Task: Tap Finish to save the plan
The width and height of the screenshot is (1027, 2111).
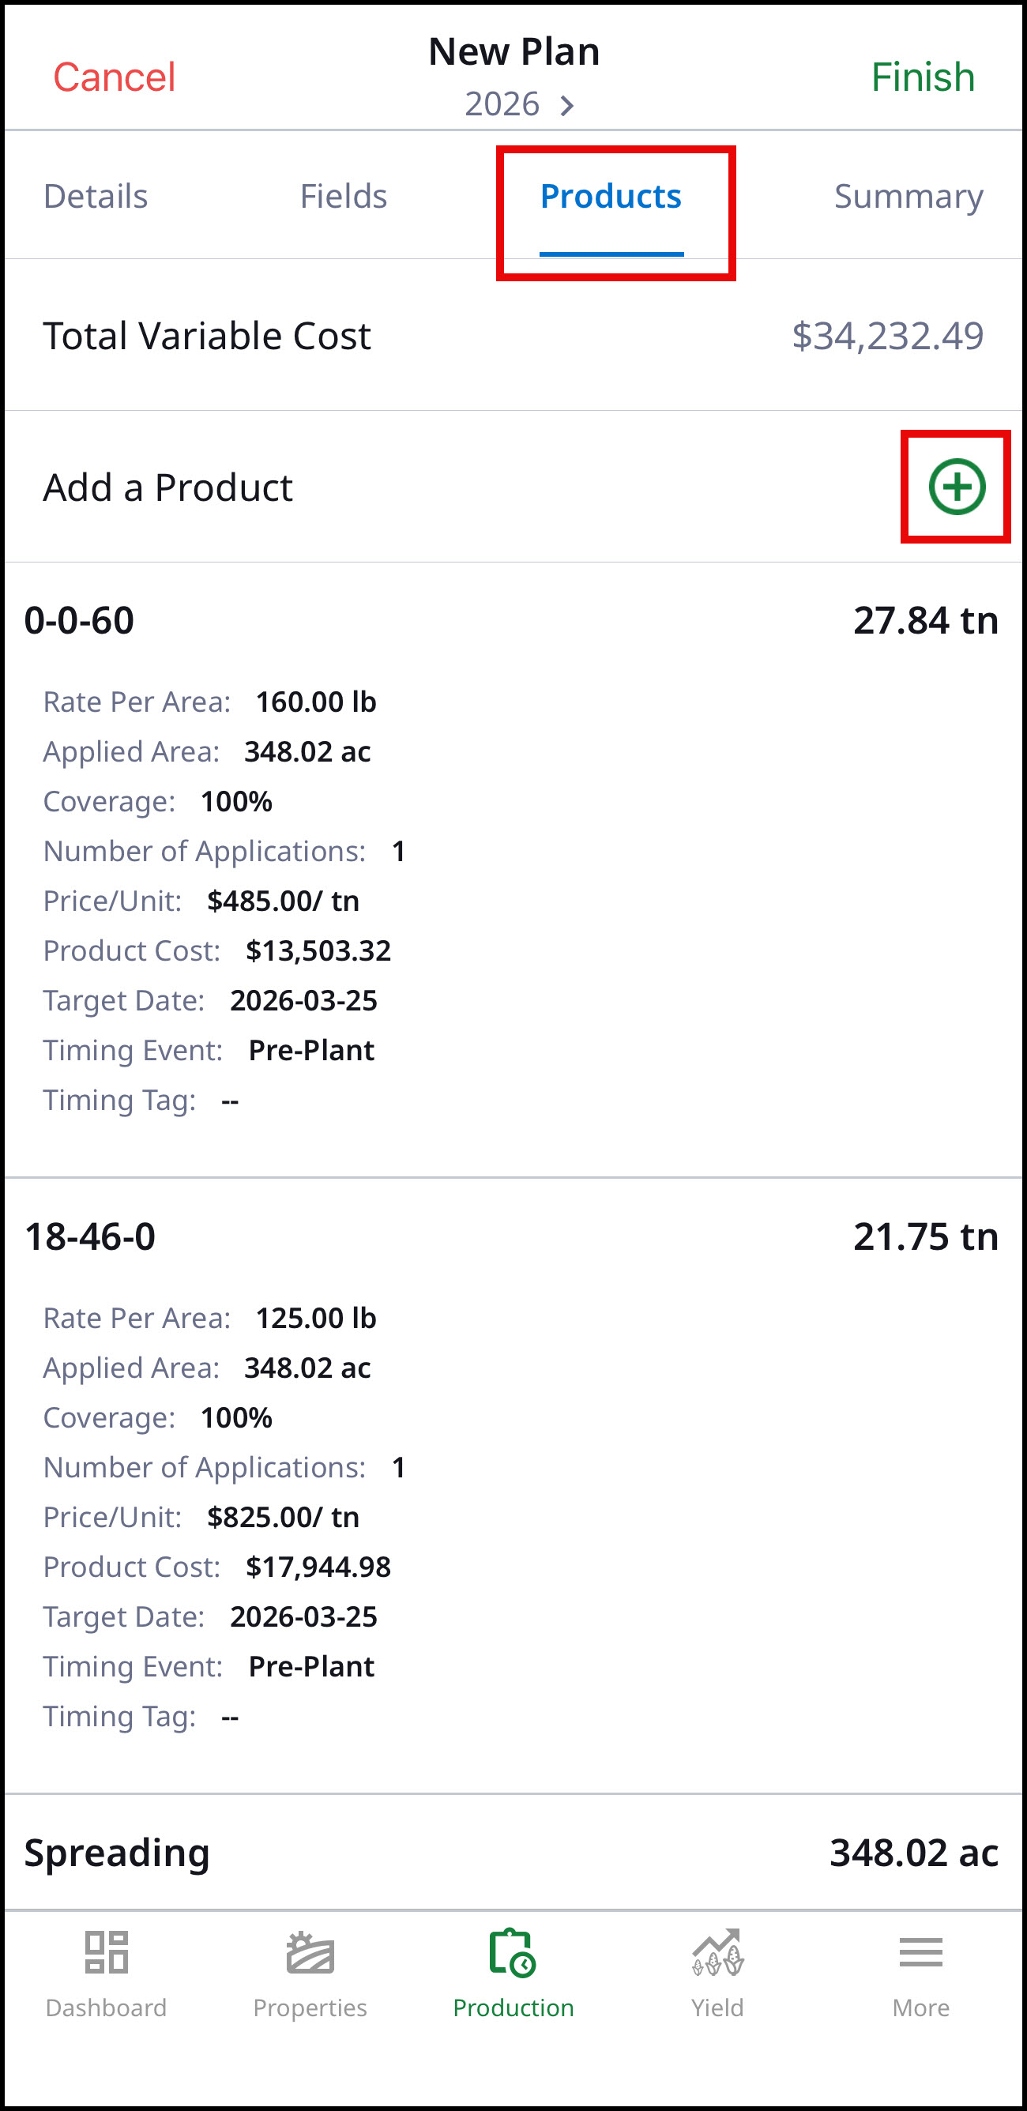Action: coord(923,77)
